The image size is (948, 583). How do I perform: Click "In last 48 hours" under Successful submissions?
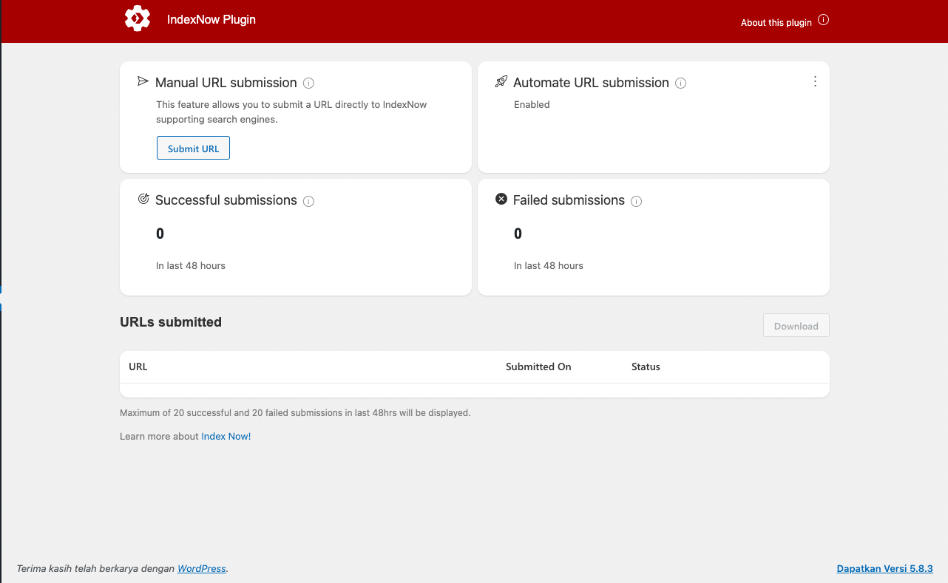coord(191,266)
